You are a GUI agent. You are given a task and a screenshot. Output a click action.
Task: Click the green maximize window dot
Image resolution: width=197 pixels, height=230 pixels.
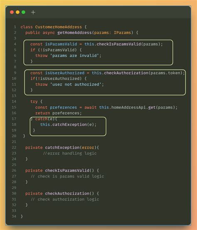tap(24, 12)
